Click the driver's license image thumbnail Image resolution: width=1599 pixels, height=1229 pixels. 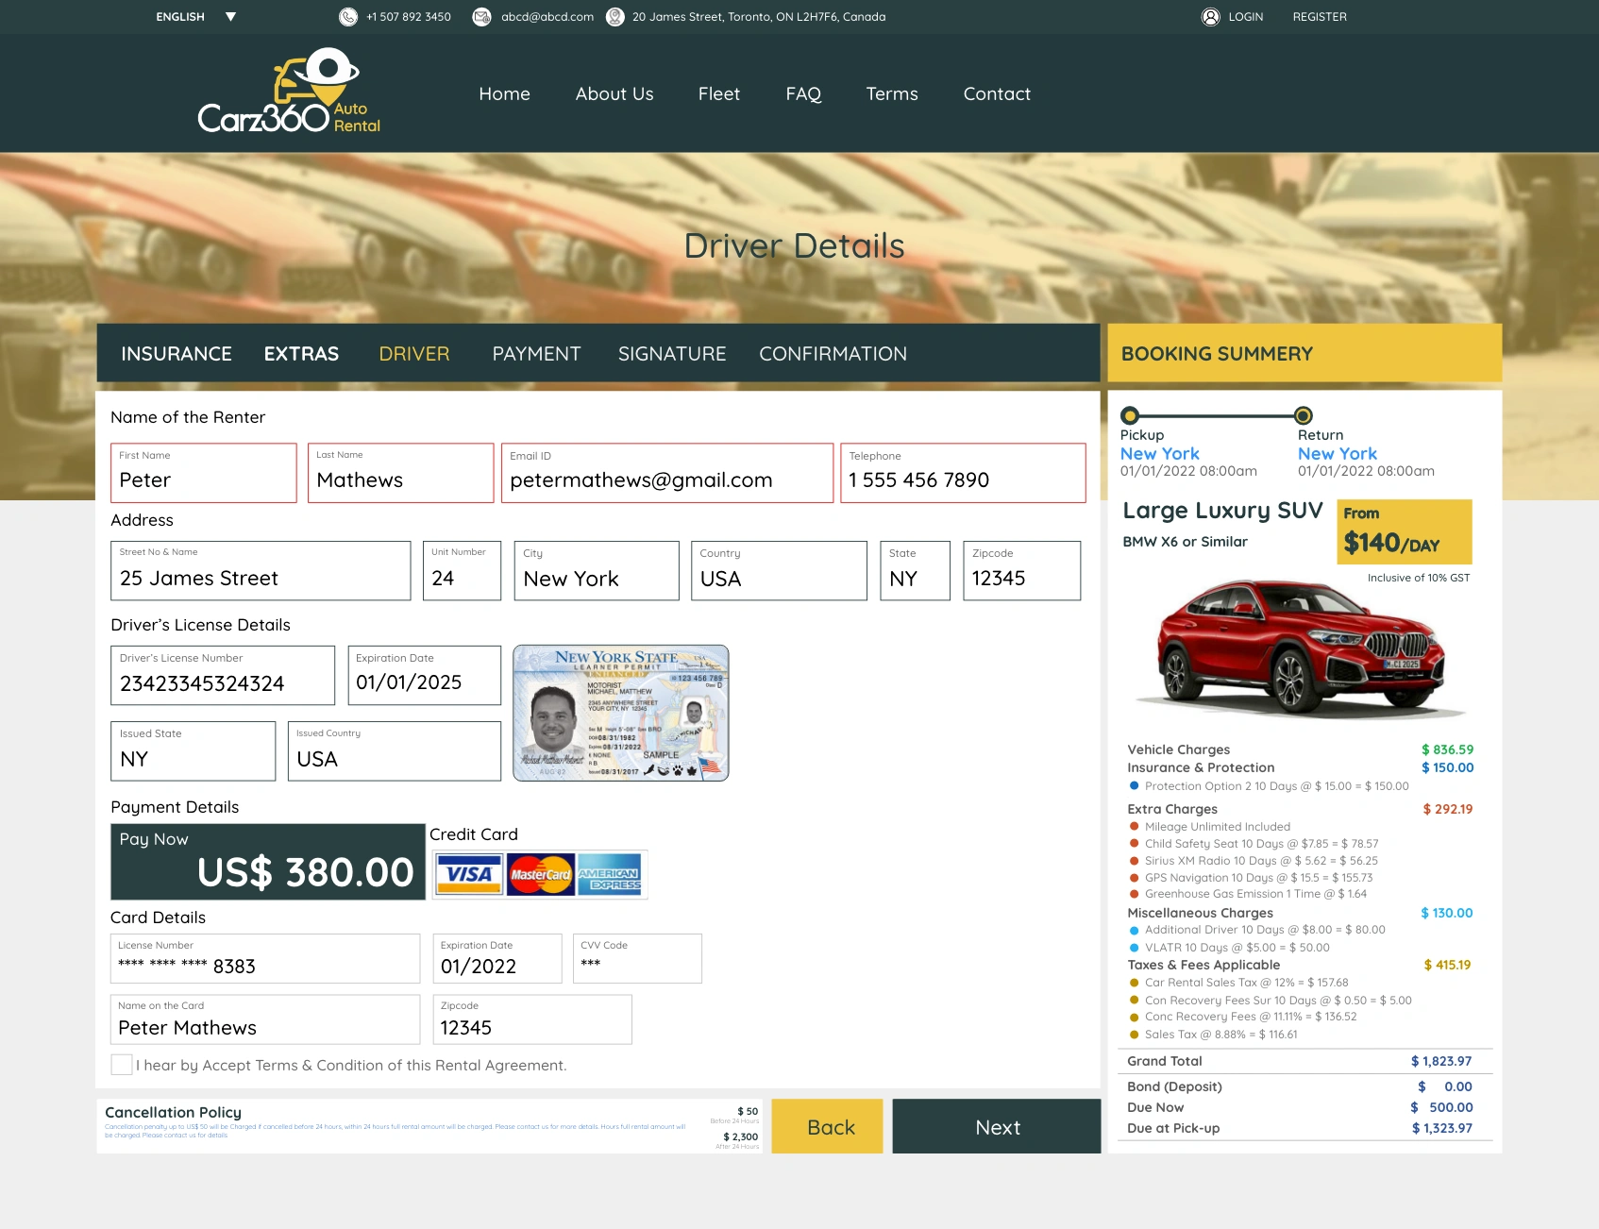[620, 714]
